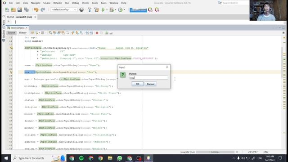Expand the Debug Project dropdown arrow
The height and width of the screenshot is (162, 288).
[116, 10]
